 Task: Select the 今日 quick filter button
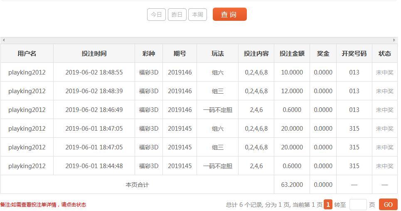156,15
